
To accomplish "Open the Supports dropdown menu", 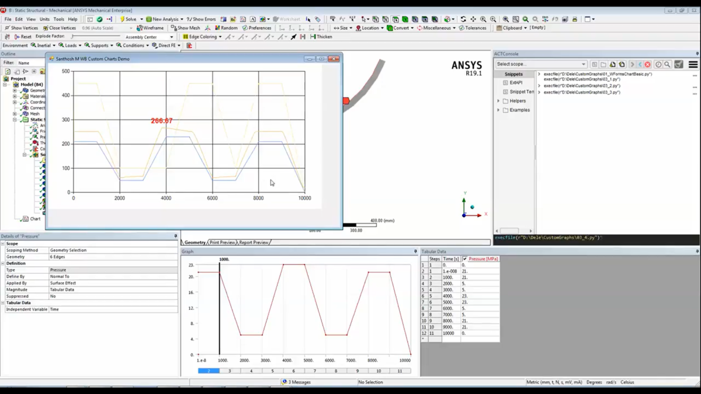I will [x=99, y=46].
